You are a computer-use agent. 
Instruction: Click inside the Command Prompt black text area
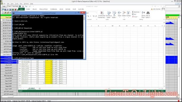point(48,37)
